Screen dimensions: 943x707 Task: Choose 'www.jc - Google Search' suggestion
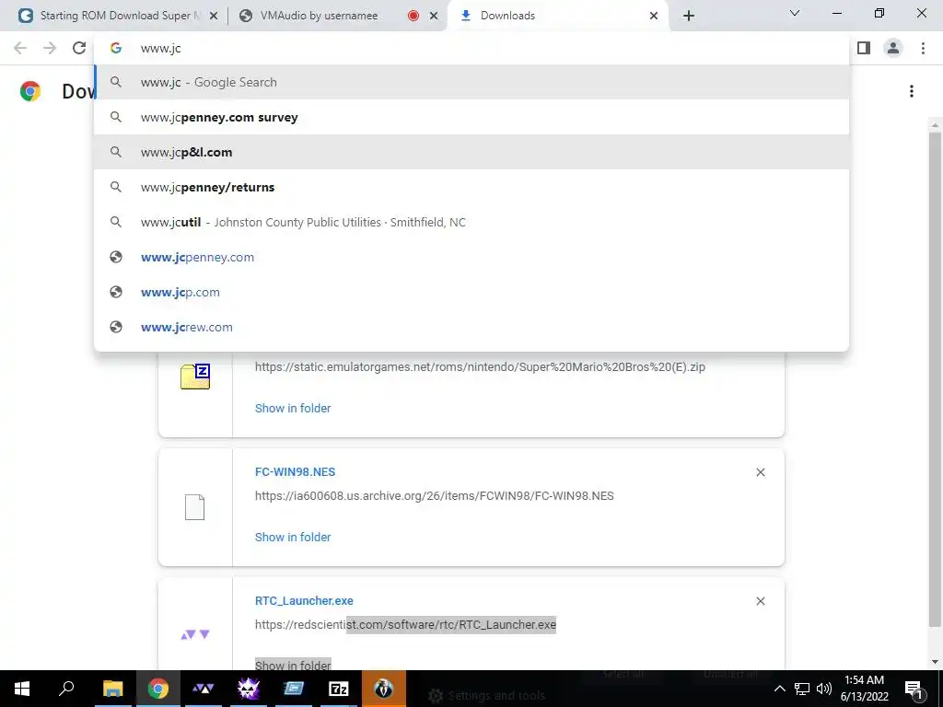tap(471, 82)
